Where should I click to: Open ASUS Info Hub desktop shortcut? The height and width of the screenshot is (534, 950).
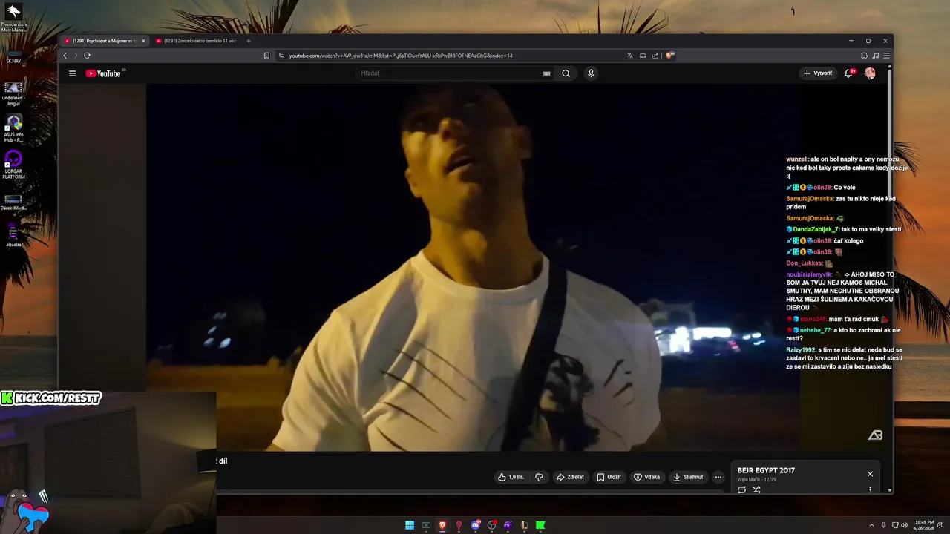pos(13,128)
